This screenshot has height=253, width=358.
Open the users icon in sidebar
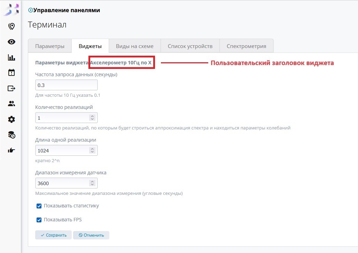pyautogui.click(x=11, y=104)
